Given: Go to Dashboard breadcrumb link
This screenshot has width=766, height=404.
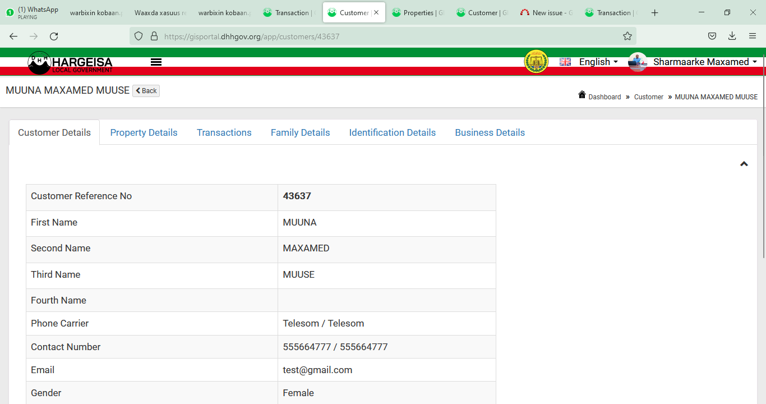Looking at the screenshot, I should tap(605, 97).
